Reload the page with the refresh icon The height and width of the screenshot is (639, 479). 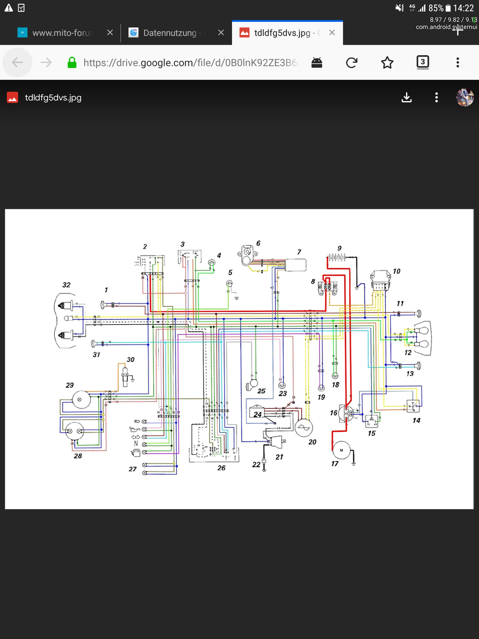coord(351,63)
